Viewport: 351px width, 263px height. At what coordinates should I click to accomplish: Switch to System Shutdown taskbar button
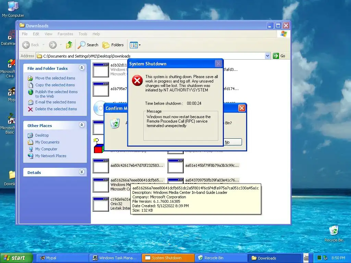point(168,258)
